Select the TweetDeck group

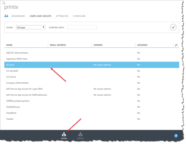pos(11,113)
